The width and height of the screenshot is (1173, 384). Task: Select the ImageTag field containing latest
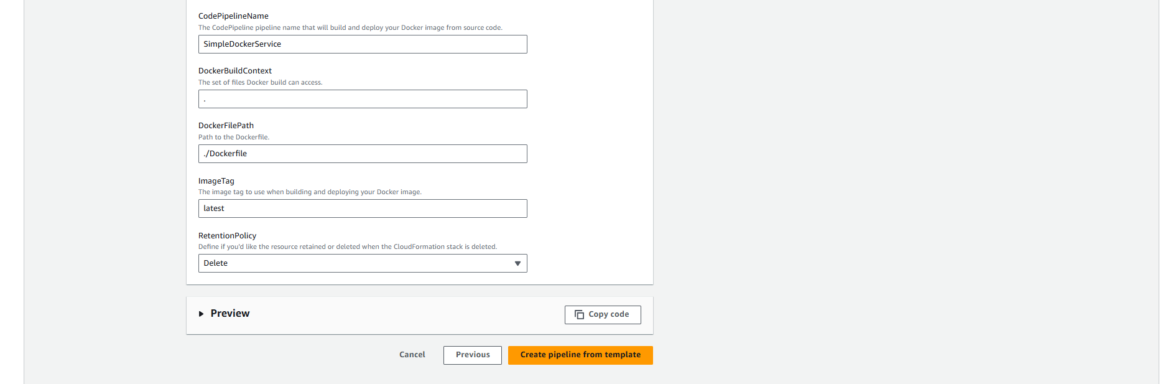(362, 208)
